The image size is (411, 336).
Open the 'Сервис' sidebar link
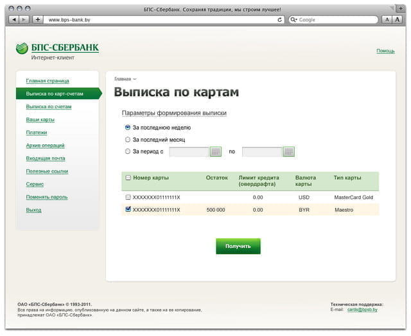(x=35, y=184)
